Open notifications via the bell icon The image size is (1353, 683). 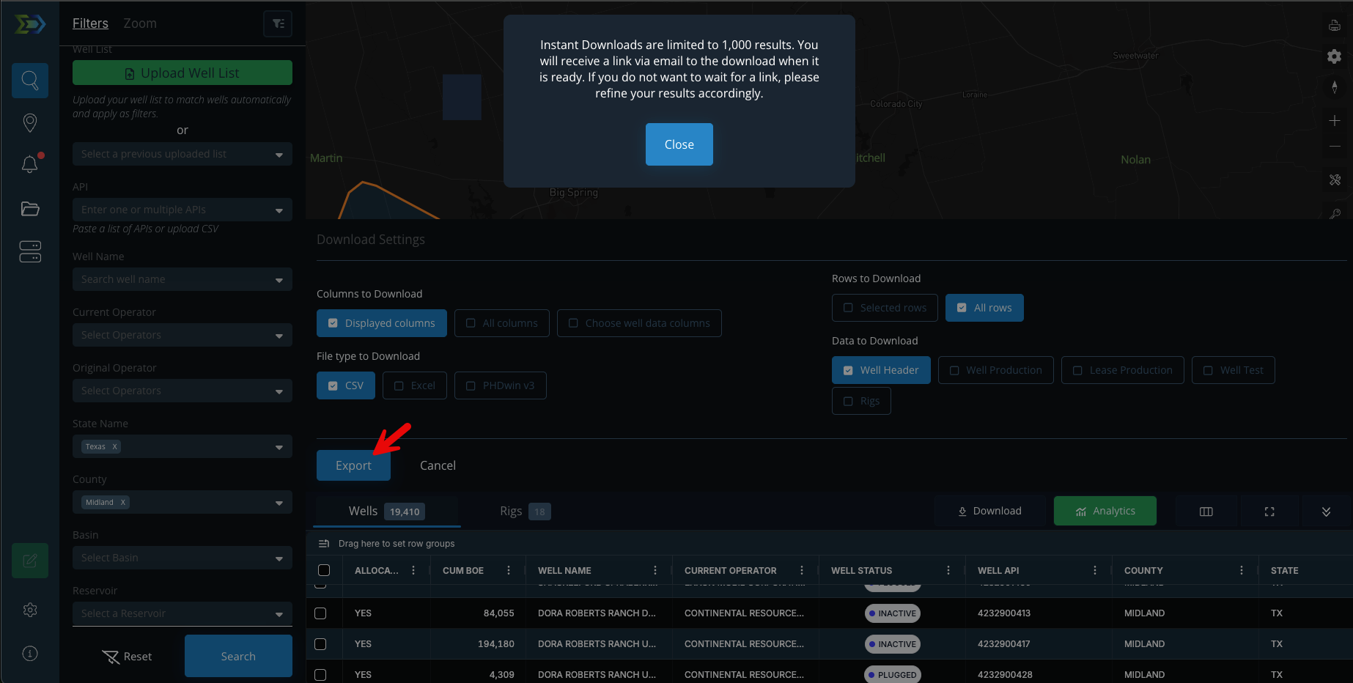[x=29, y=164]
